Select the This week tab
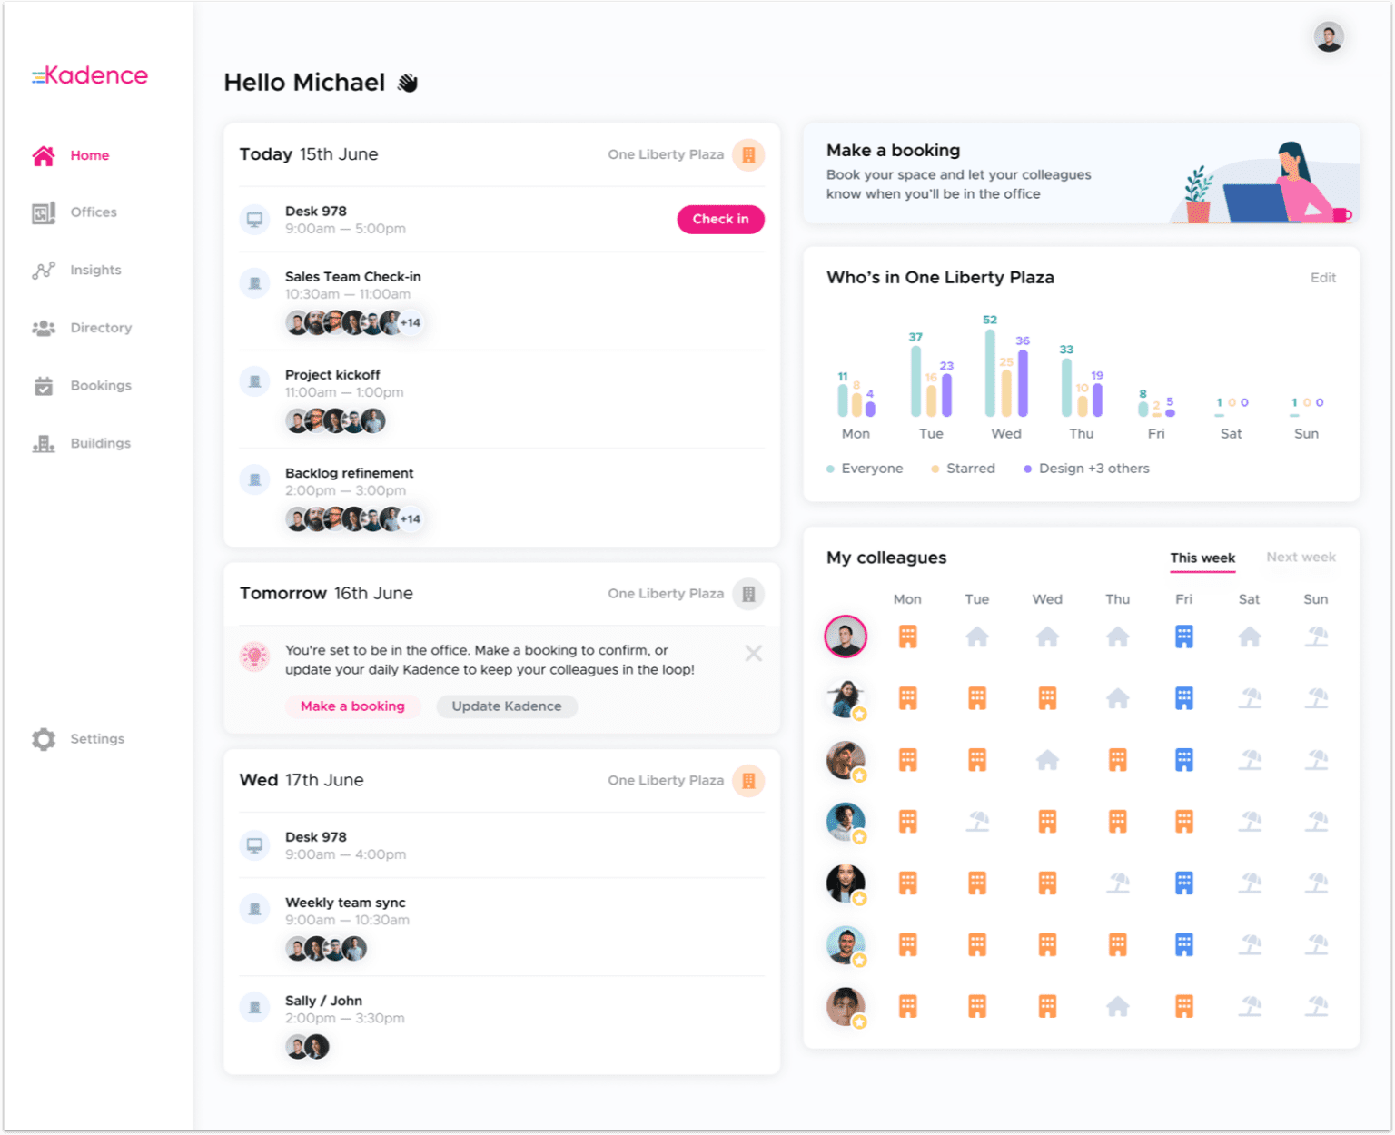This screenshot has width=1395, height=1135. click(1202, 558)
